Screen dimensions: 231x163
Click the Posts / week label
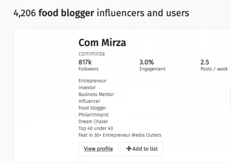(214, 69)
